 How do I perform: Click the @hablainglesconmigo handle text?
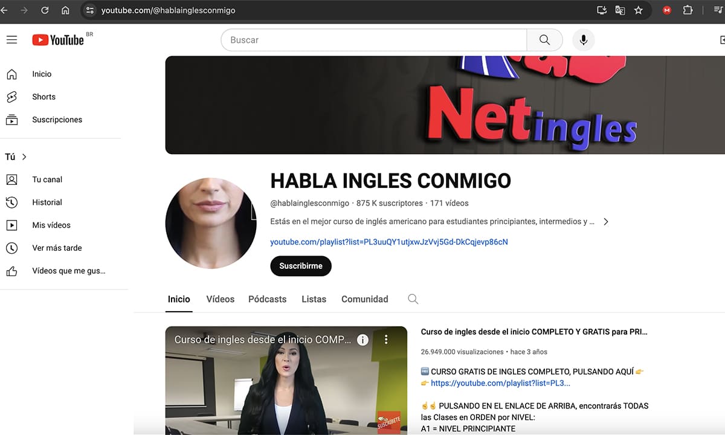(309, 203)
